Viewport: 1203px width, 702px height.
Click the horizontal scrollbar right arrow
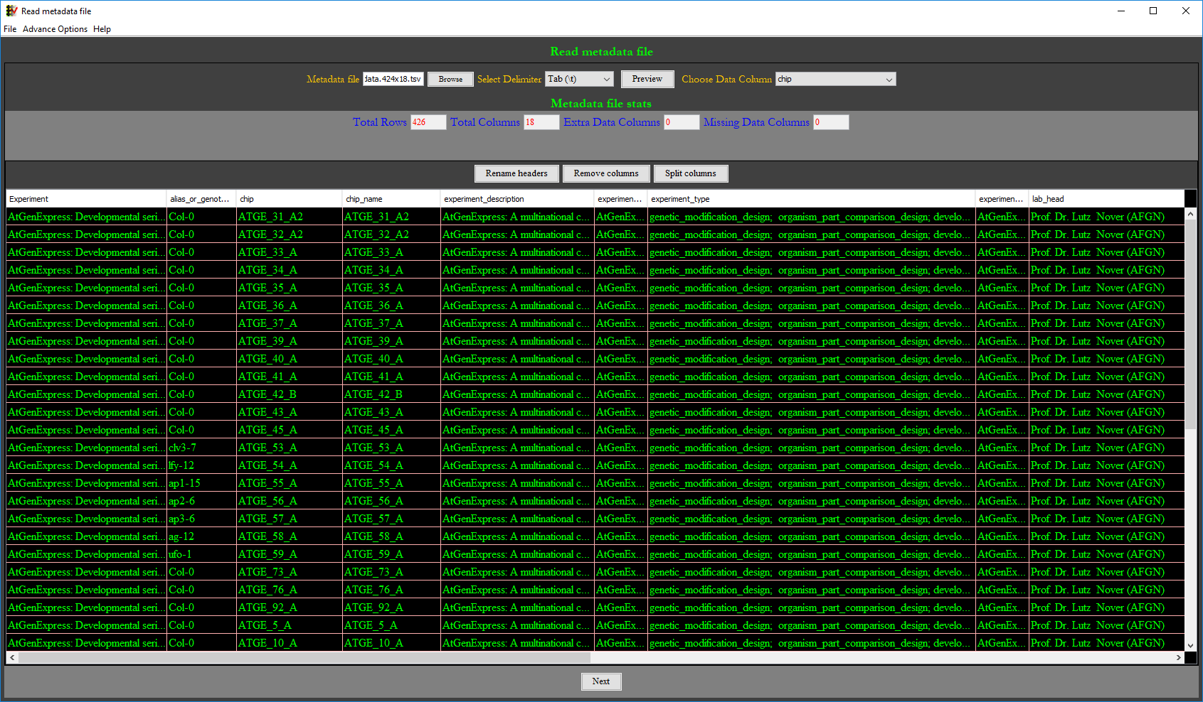[x=1179, y=658]
